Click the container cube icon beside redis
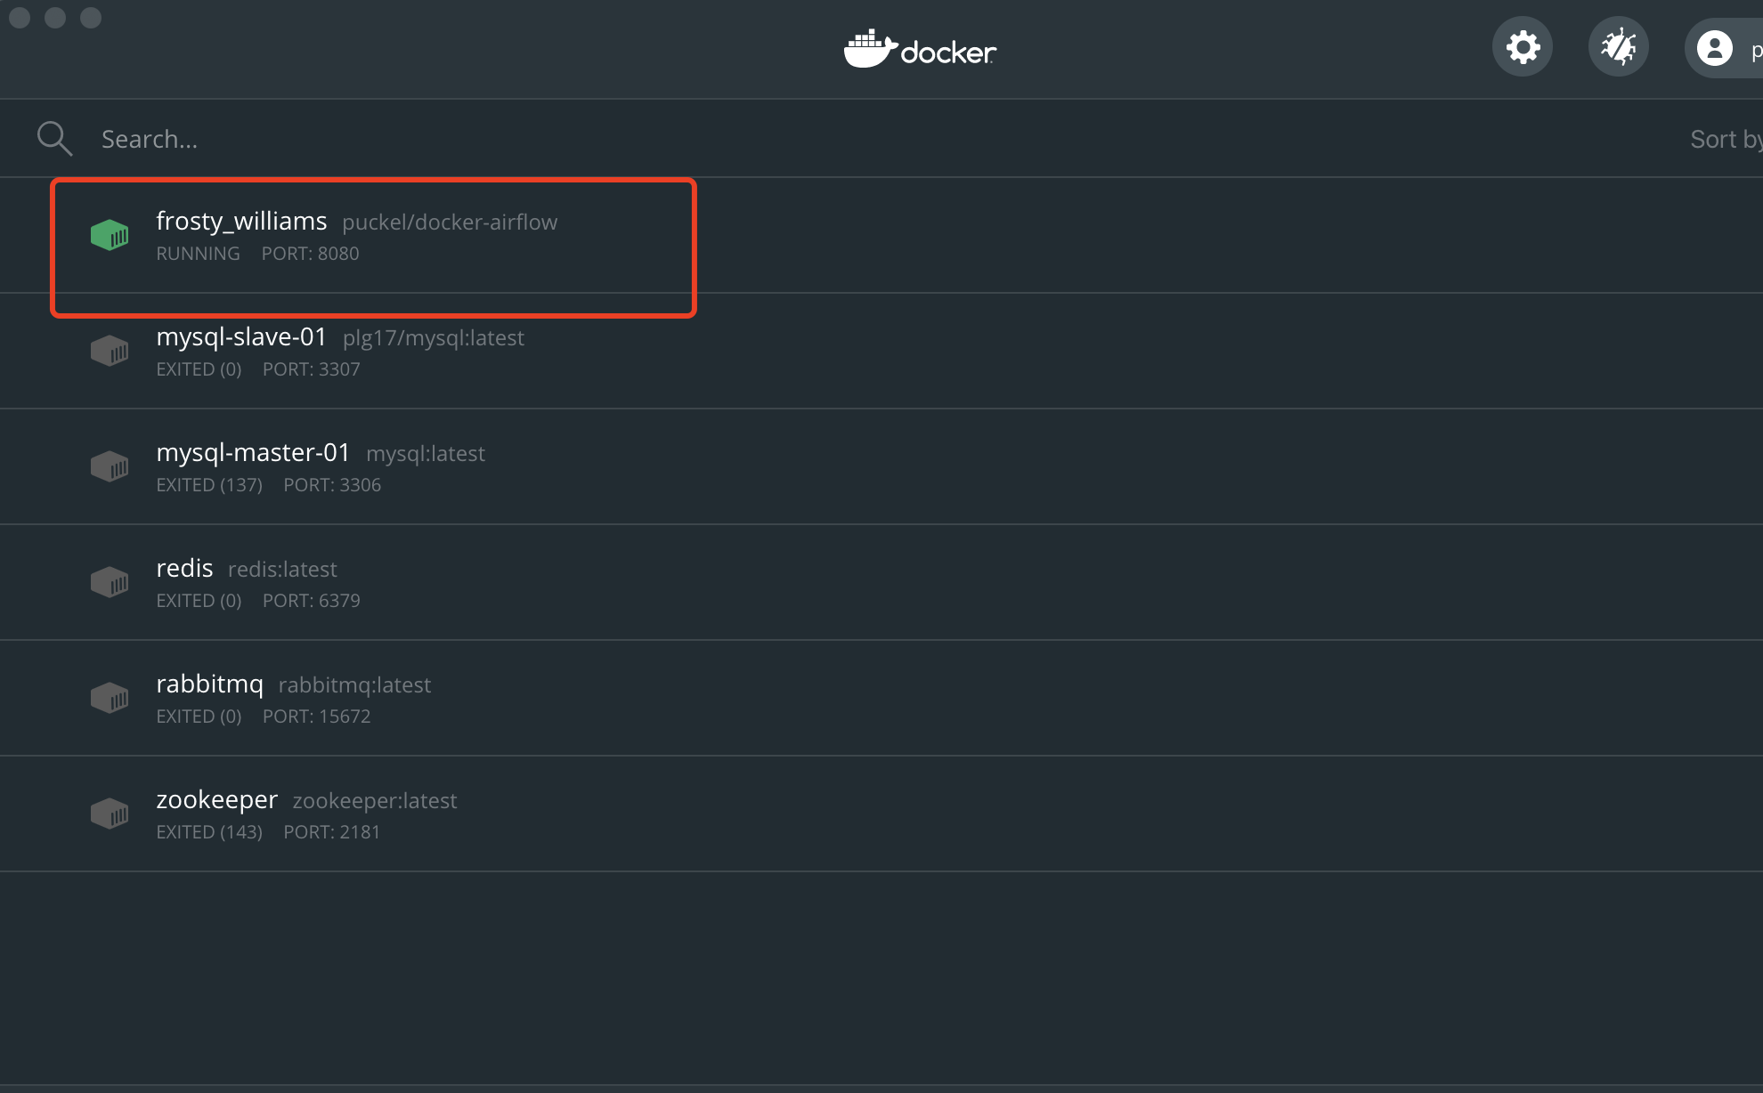This screenshot has height=1093, width=1763. 109,581
